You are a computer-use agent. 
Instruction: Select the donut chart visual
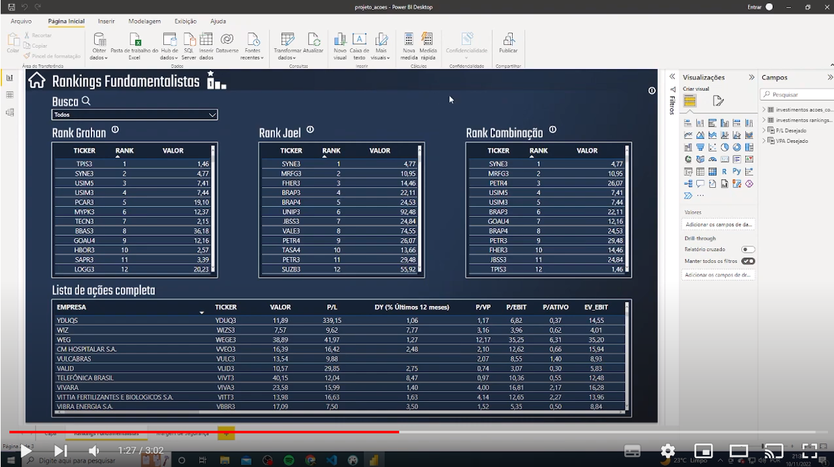737,147
